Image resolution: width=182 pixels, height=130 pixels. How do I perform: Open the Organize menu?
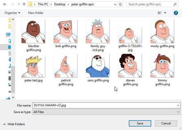(12, 13)
